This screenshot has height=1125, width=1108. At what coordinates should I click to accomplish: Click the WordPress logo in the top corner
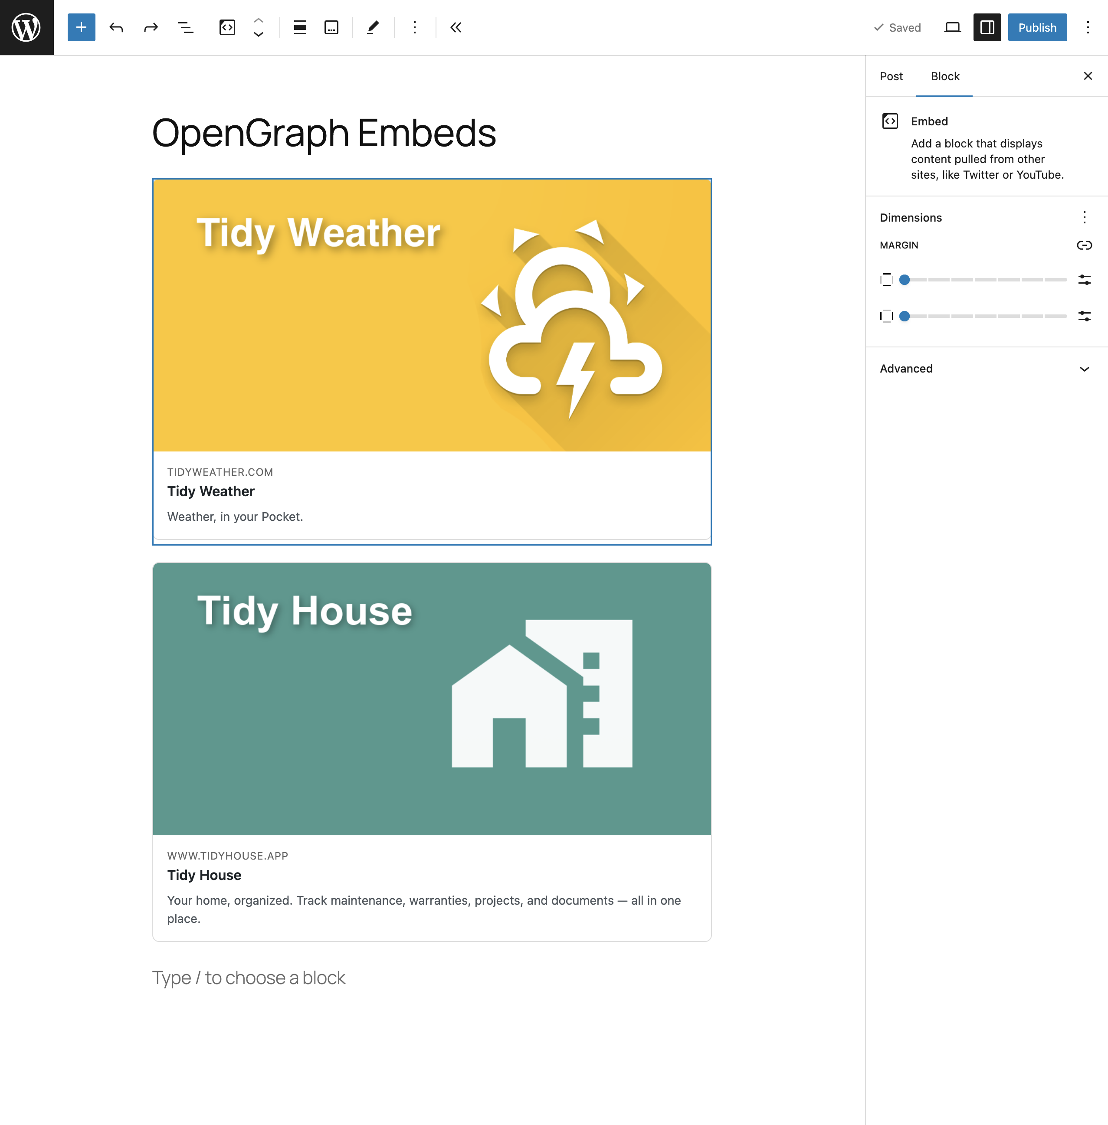pos(27,27)
